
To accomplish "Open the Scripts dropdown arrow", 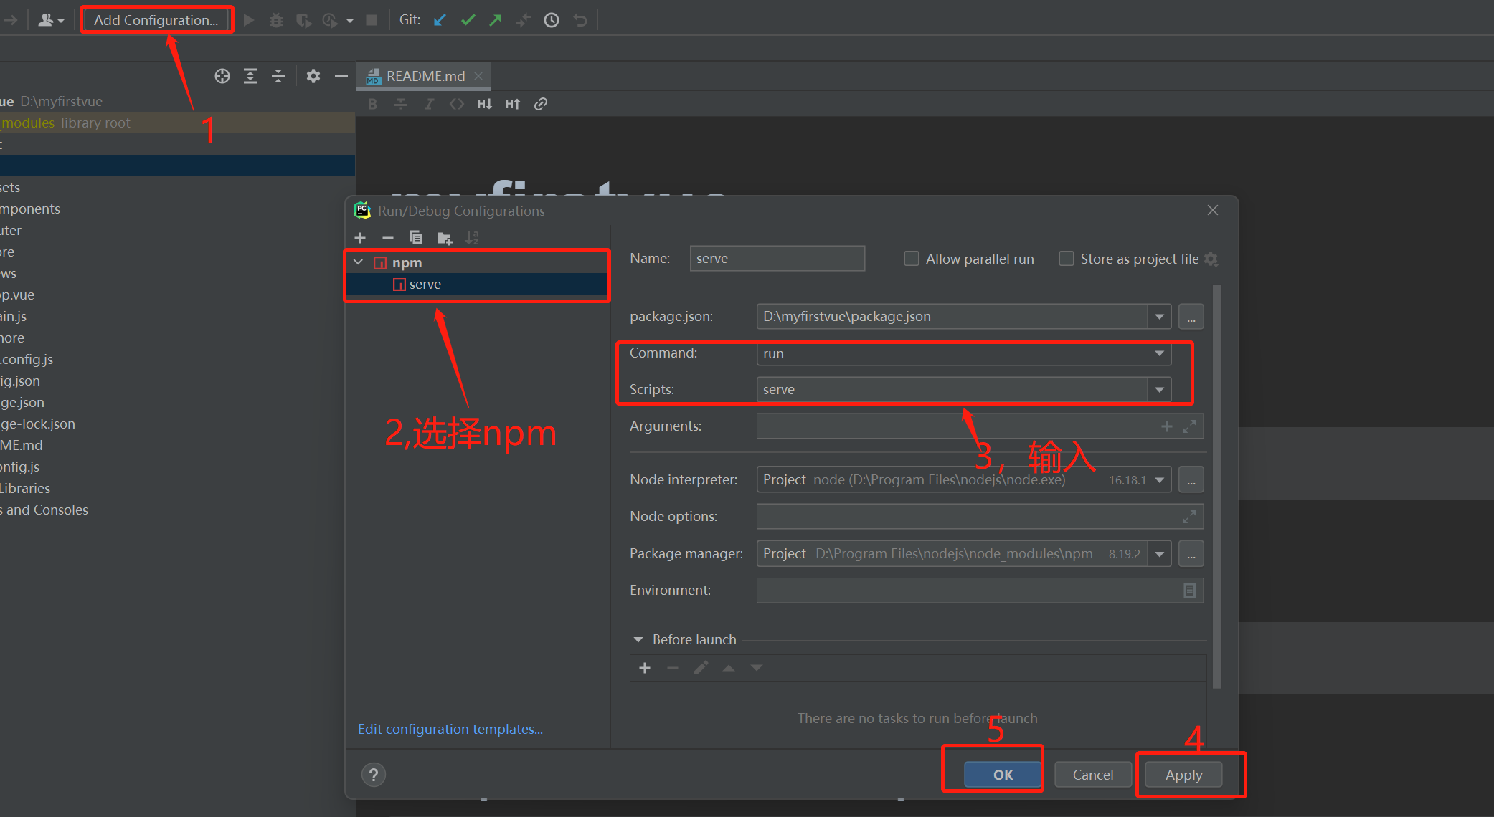I will [x=1160, y=390].
